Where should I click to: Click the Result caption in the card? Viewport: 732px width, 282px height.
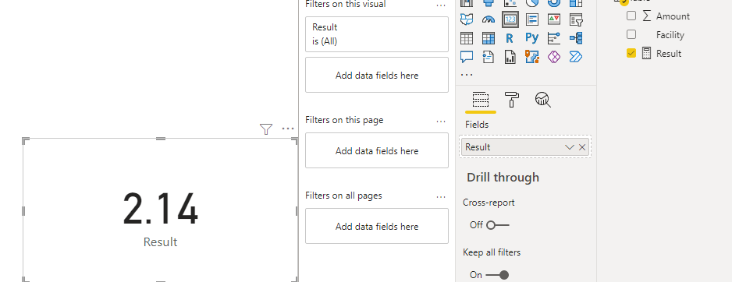coord(160,242)
